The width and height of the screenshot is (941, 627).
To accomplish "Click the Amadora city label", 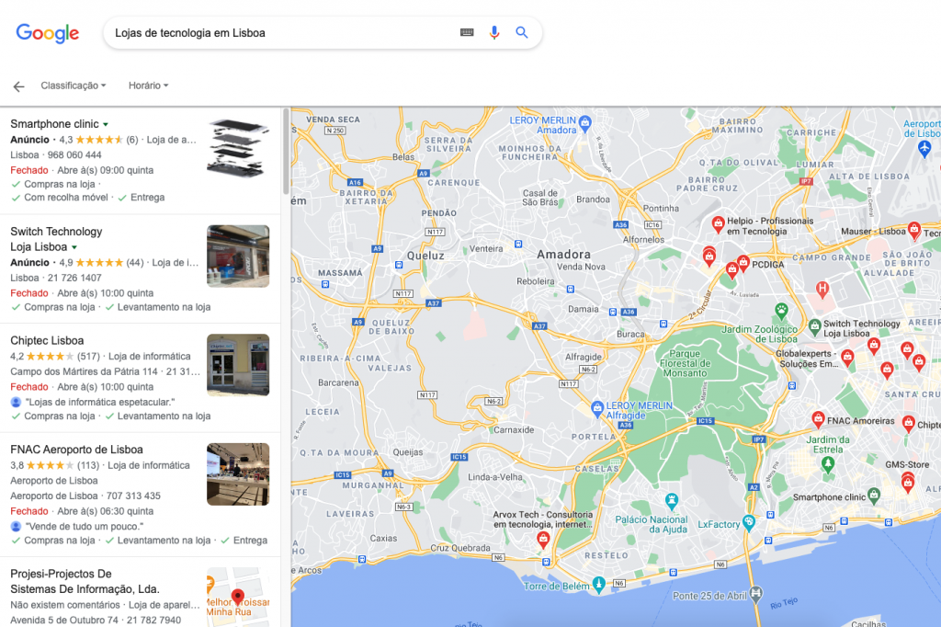I will coord(563,255).
